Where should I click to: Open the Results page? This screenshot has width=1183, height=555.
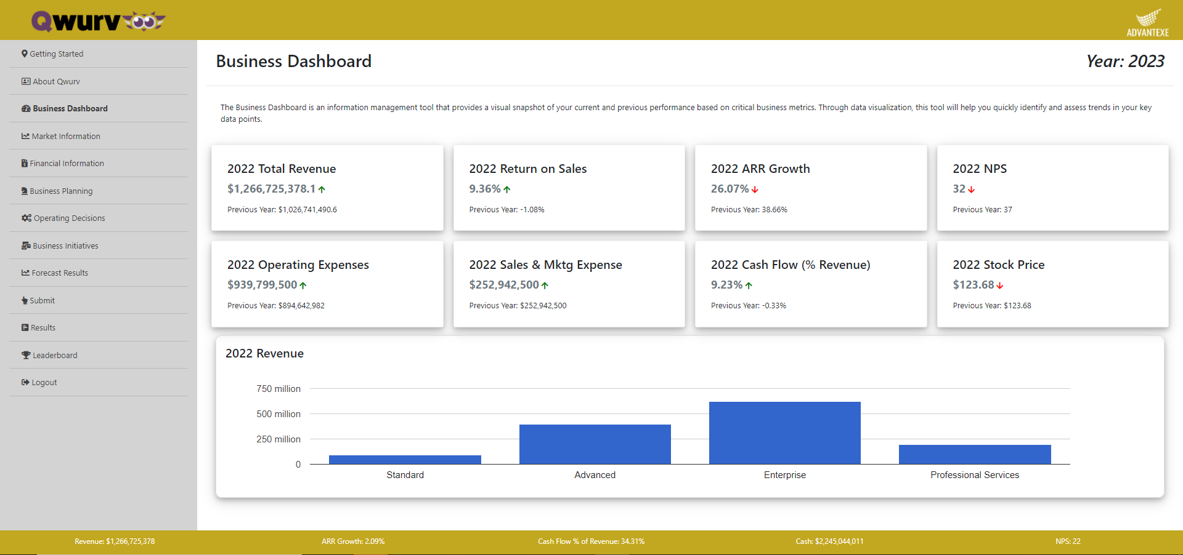43,327
